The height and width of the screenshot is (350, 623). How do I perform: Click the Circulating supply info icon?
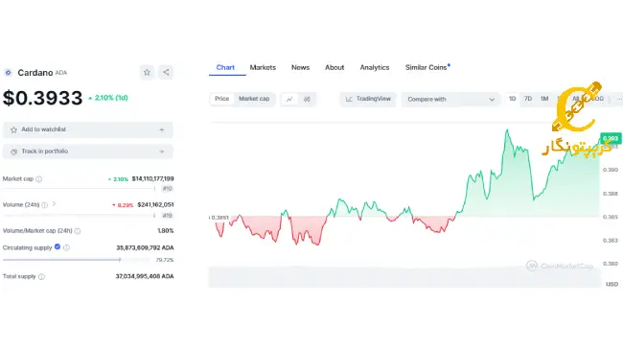point(66,247)
